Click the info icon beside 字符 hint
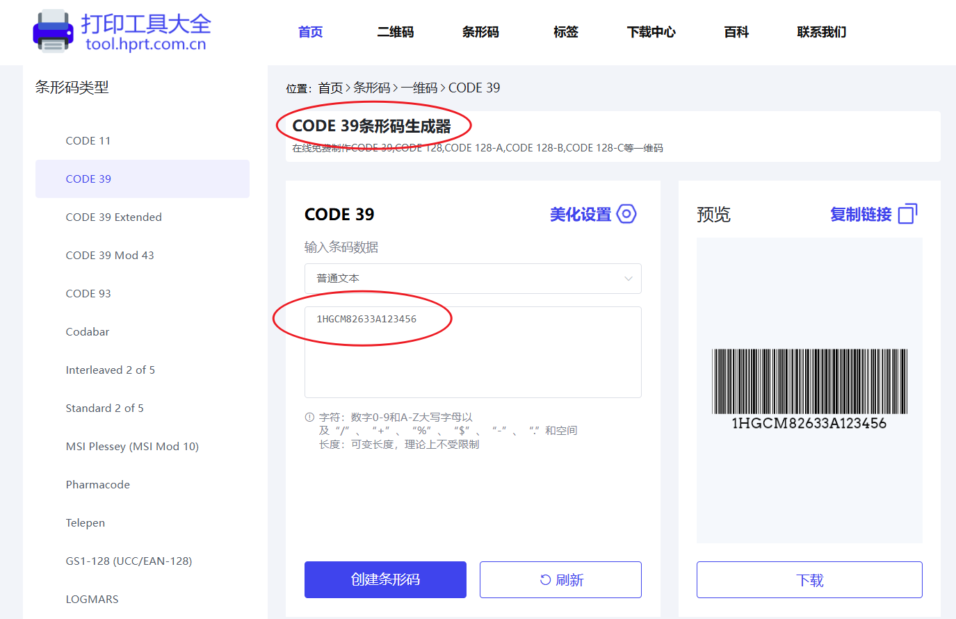 [309, 418]
